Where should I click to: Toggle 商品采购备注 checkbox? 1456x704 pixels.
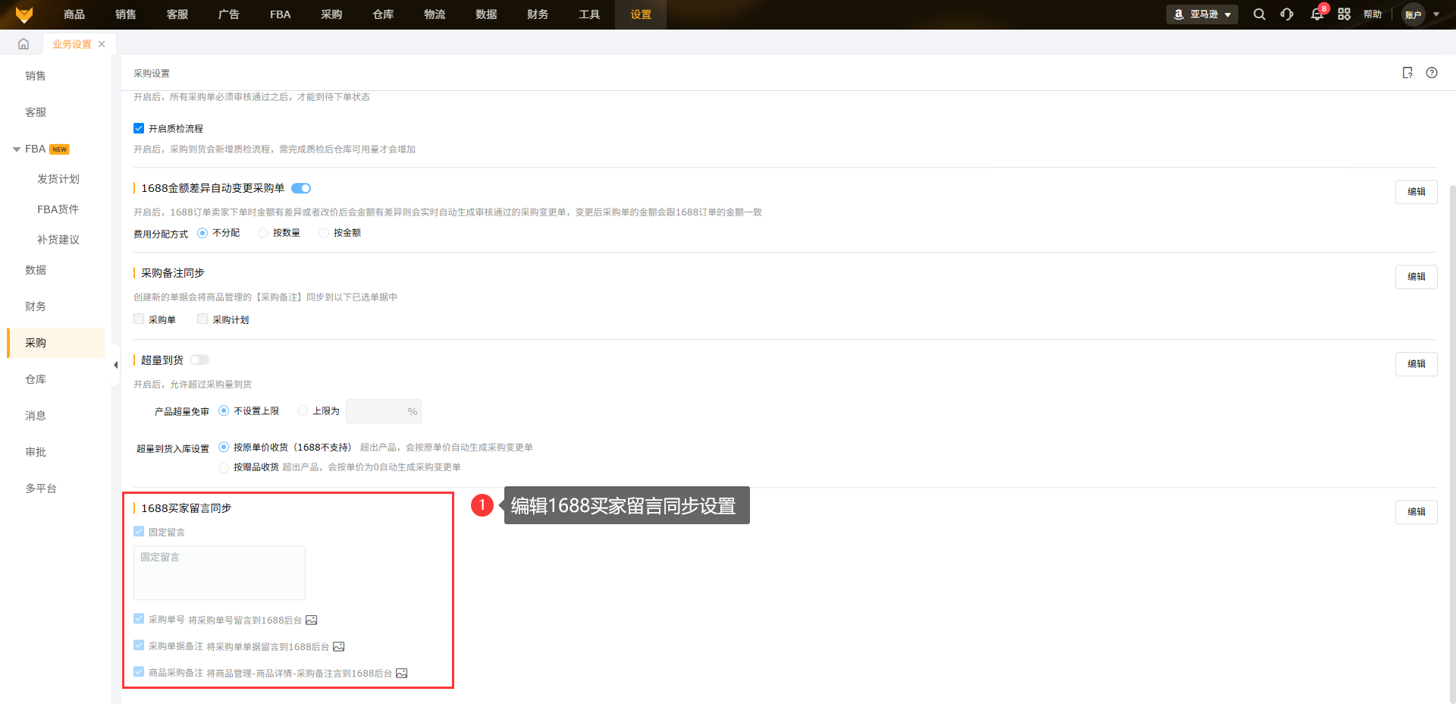[139, 672]
